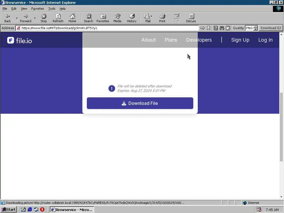Launch Opera from quick launch bar
Screen dimensions: 284x213
pos(42,210)
